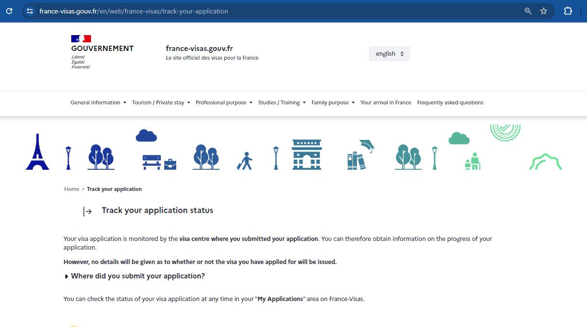Click the magnifier zoom icon in address bar
587x327 pixels.
528,11
